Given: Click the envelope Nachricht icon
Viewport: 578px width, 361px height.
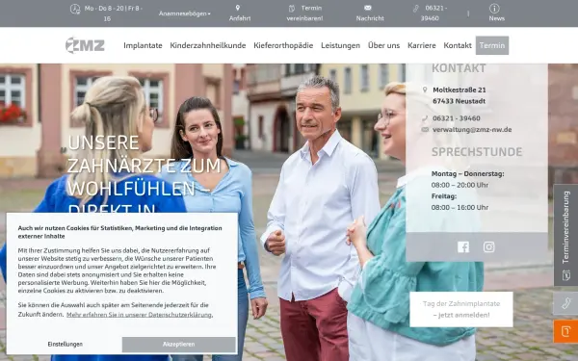Looking at the screenshot, I should pos(368,8).
